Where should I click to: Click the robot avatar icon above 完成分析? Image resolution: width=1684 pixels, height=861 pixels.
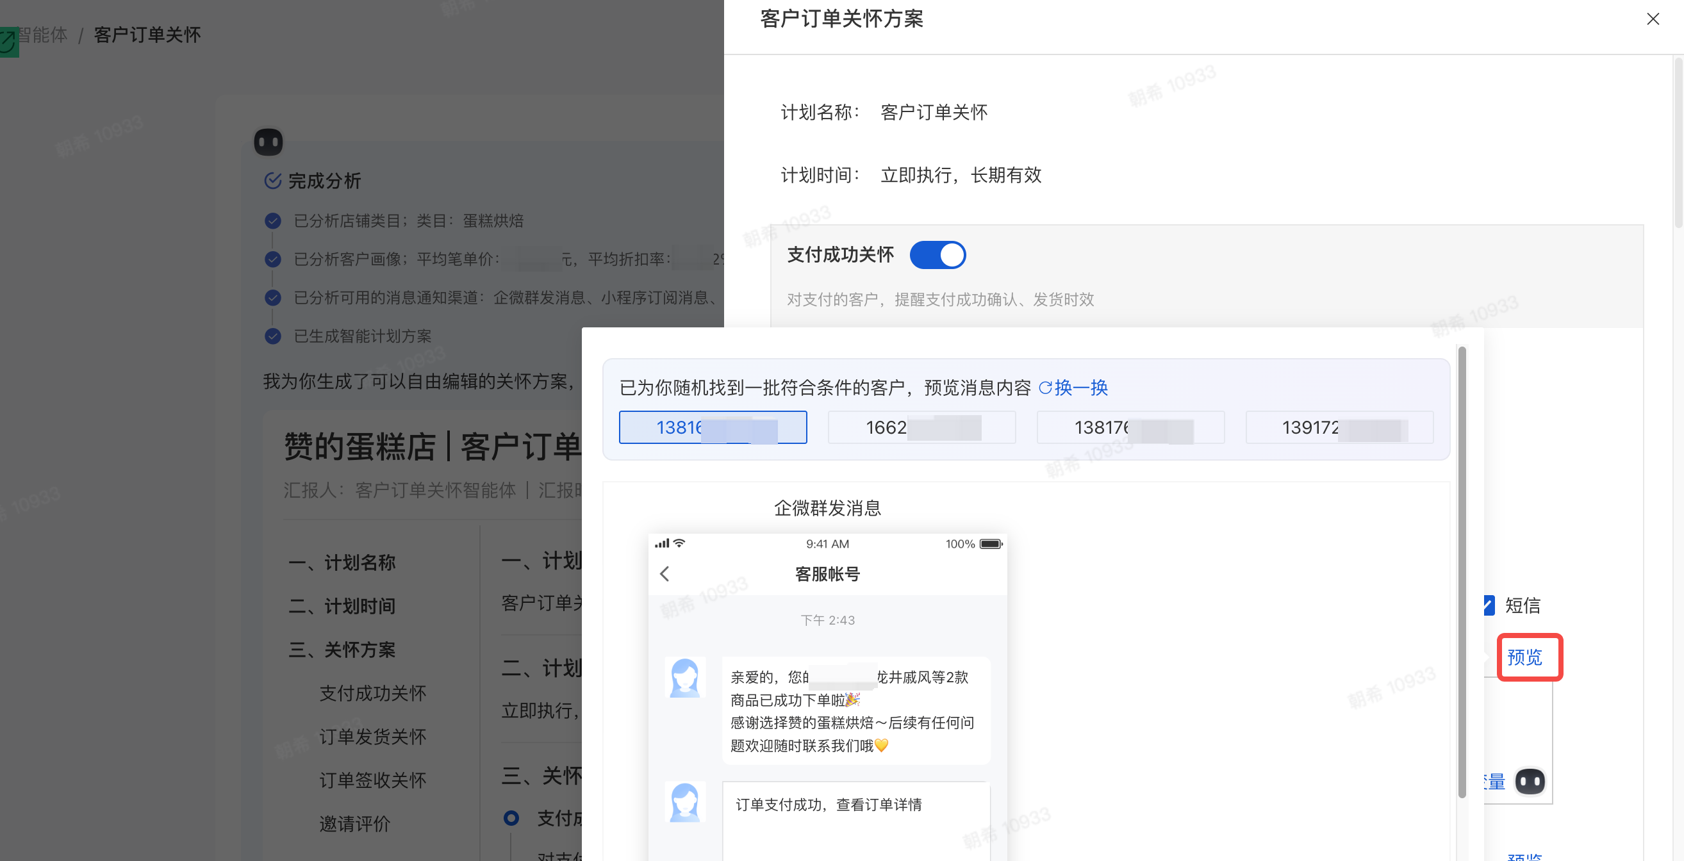[268, 142]
